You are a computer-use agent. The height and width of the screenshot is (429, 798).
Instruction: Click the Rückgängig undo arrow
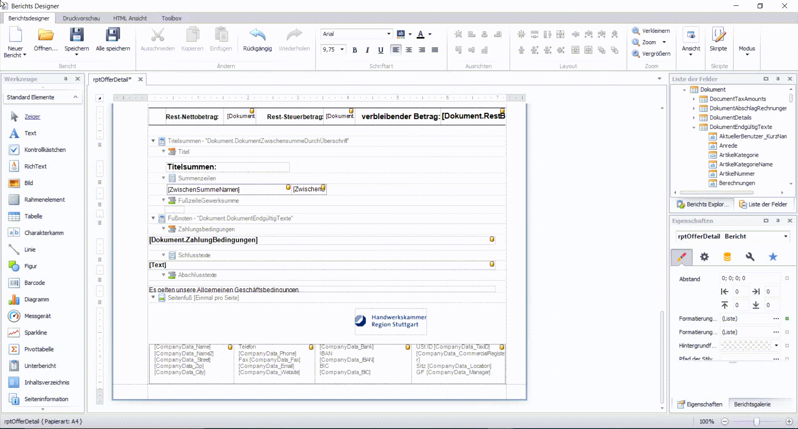(257, 35)
